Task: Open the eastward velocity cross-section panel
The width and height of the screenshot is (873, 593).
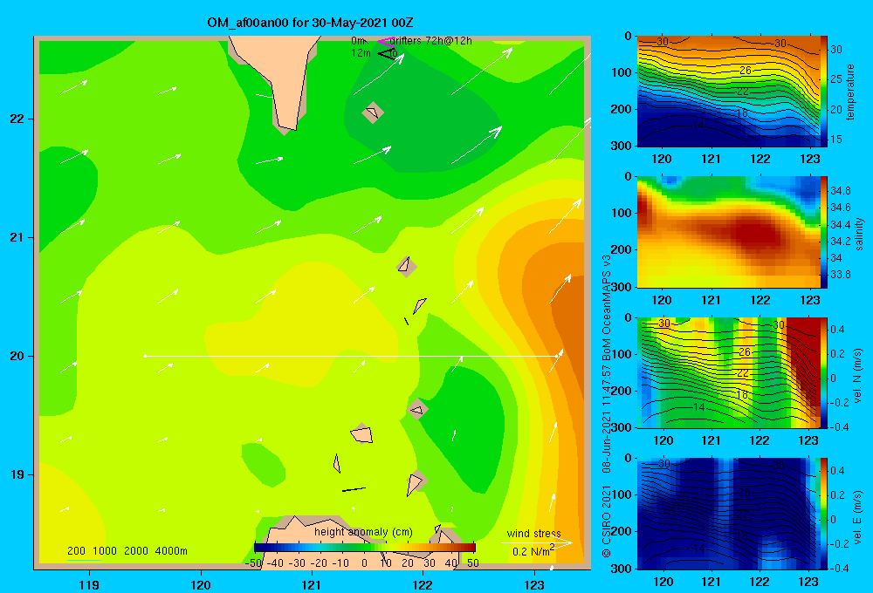Action: [728, 514]
